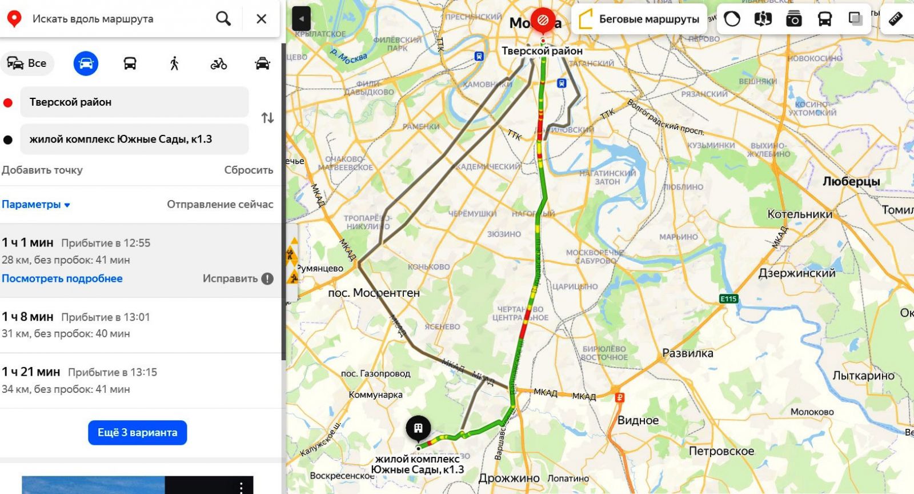
Task: Click Сбросить to reset route
Action: (248, 170)
